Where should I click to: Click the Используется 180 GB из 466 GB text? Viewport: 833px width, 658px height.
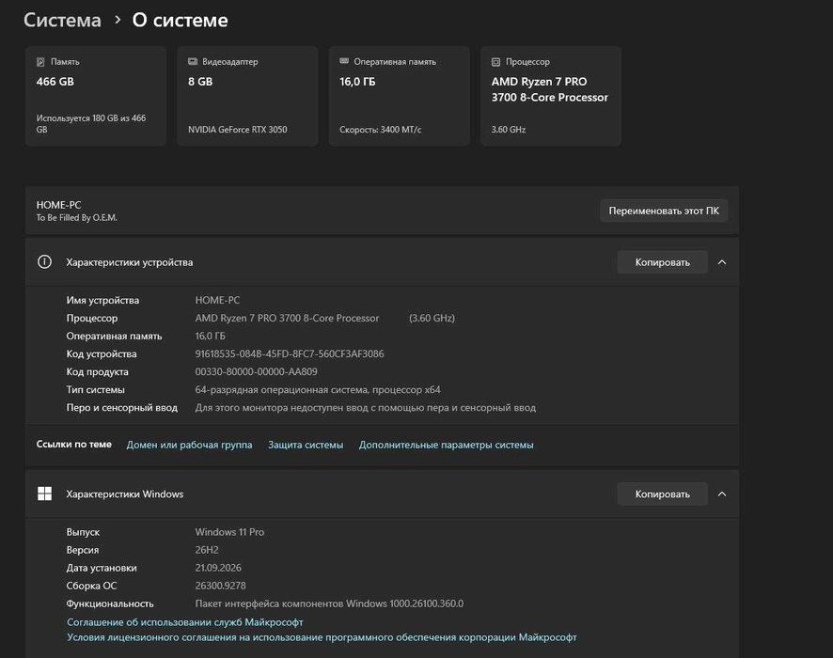click(x=91, y=124)
